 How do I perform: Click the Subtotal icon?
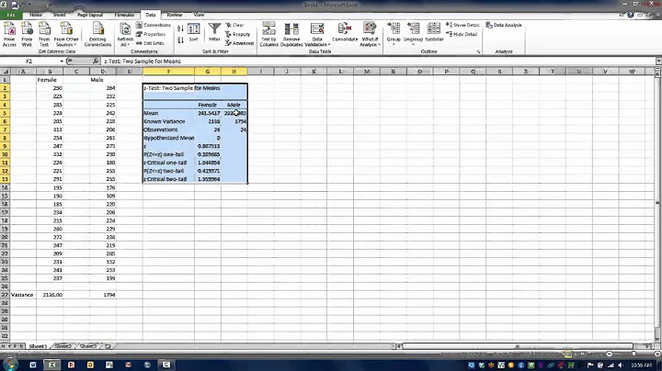point(434,33)
